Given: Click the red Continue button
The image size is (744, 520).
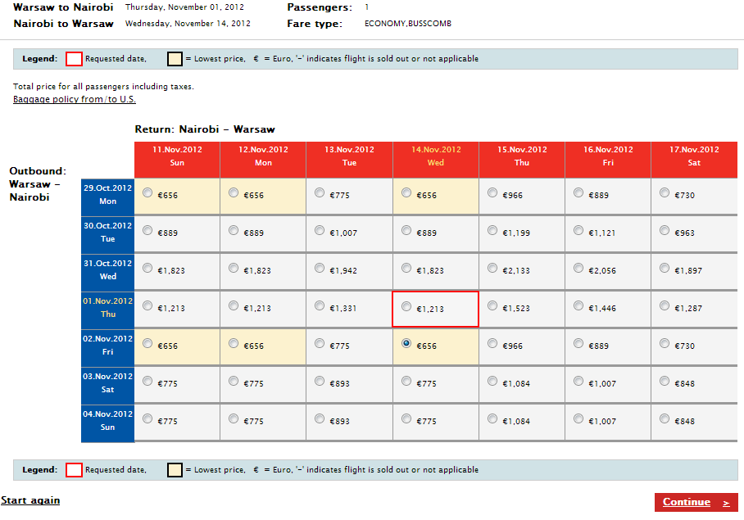Looking at the screenshot, I should coord(696,502).
